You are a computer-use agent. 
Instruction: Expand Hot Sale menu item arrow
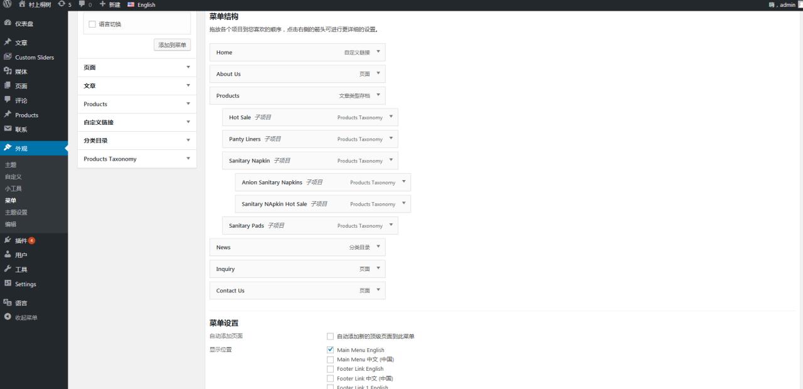391,117
